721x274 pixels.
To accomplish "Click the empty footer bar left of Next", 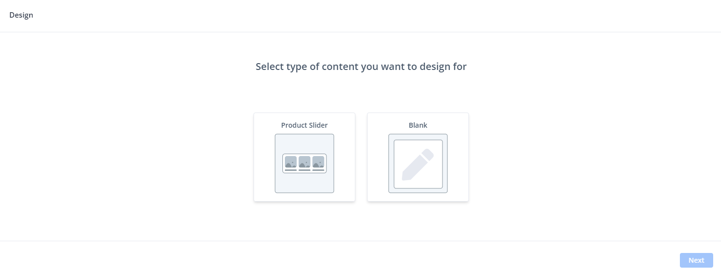I will point(343,260).
